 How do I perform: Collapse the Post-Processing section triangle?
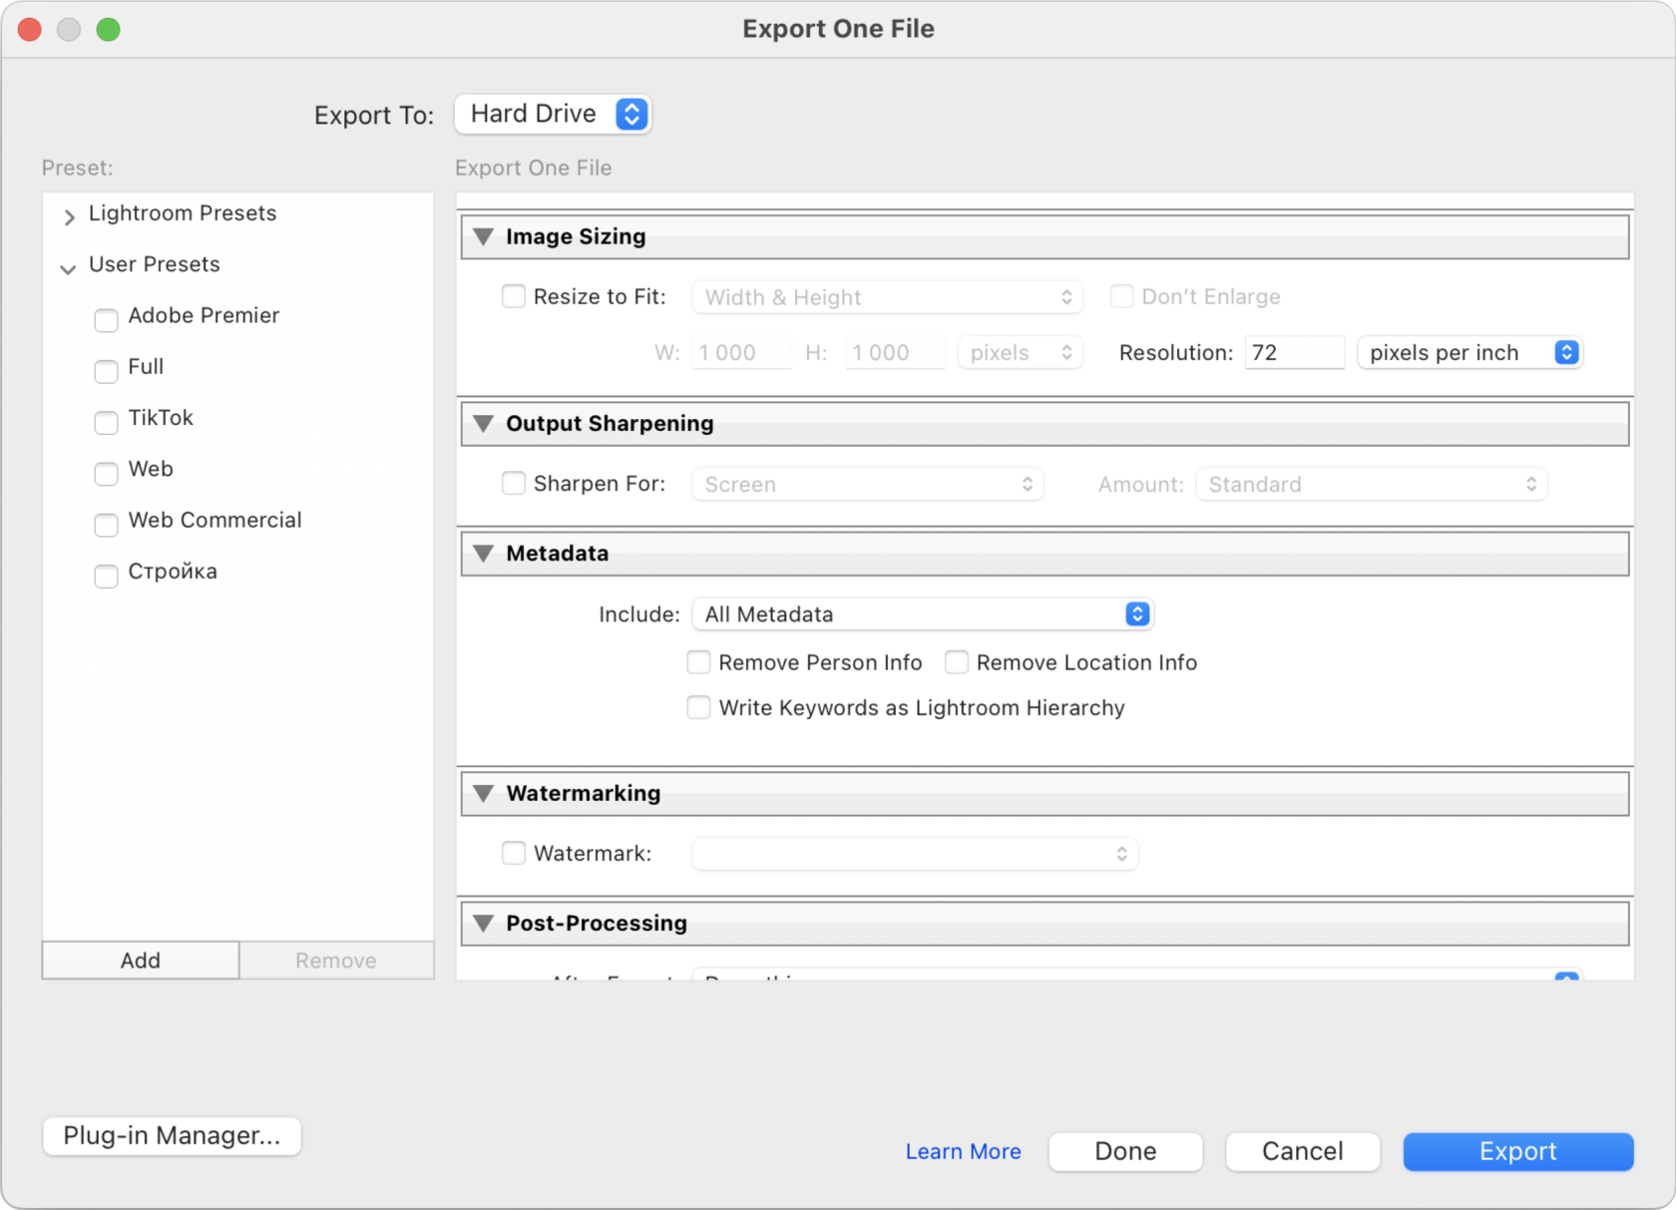point(484,924)
